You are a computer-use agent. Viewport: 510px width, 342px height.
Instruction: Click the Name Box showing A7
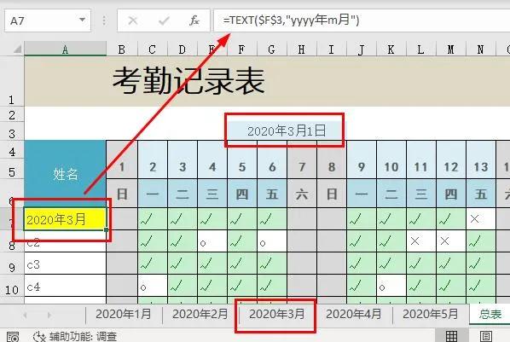[x=48, y=20]
